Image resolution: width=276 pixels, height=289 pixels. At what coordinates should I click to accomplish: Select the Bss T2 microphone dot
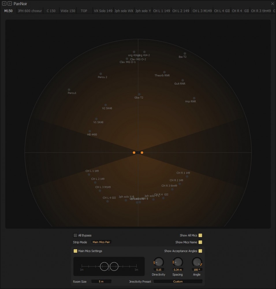point(185,53)
